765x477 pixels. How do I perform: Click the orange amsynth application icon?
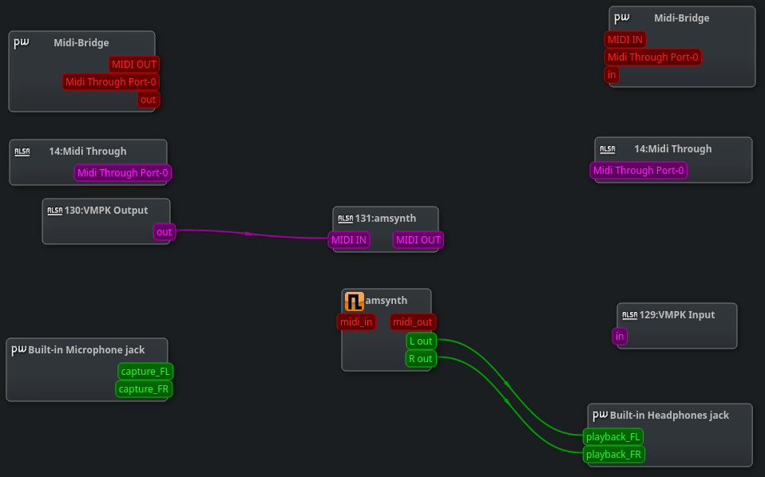355,301
